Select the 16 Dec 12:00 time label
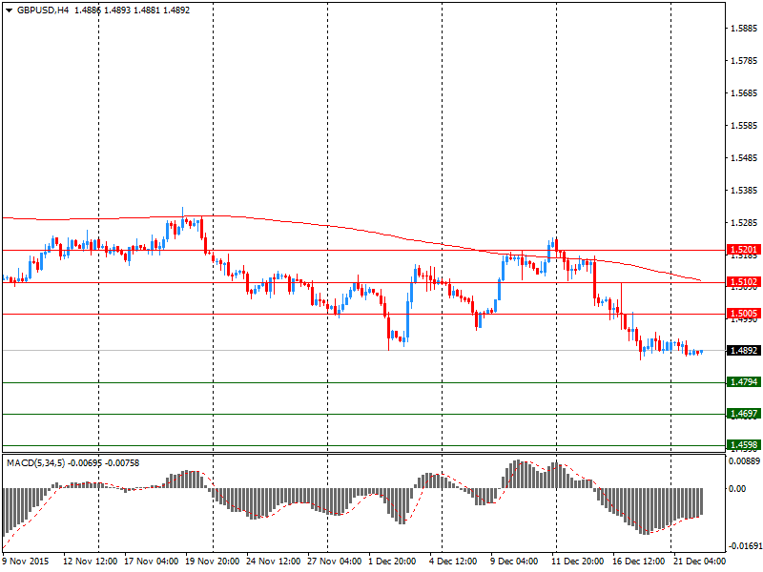Image resolution: width=763 pixels, height=572 pixels. (638, 562)
